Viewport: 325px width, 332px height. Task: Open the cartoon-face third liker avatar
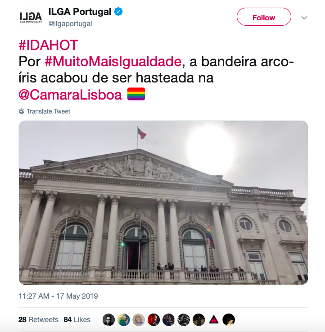pyautogui.click(x=139, y=320)
